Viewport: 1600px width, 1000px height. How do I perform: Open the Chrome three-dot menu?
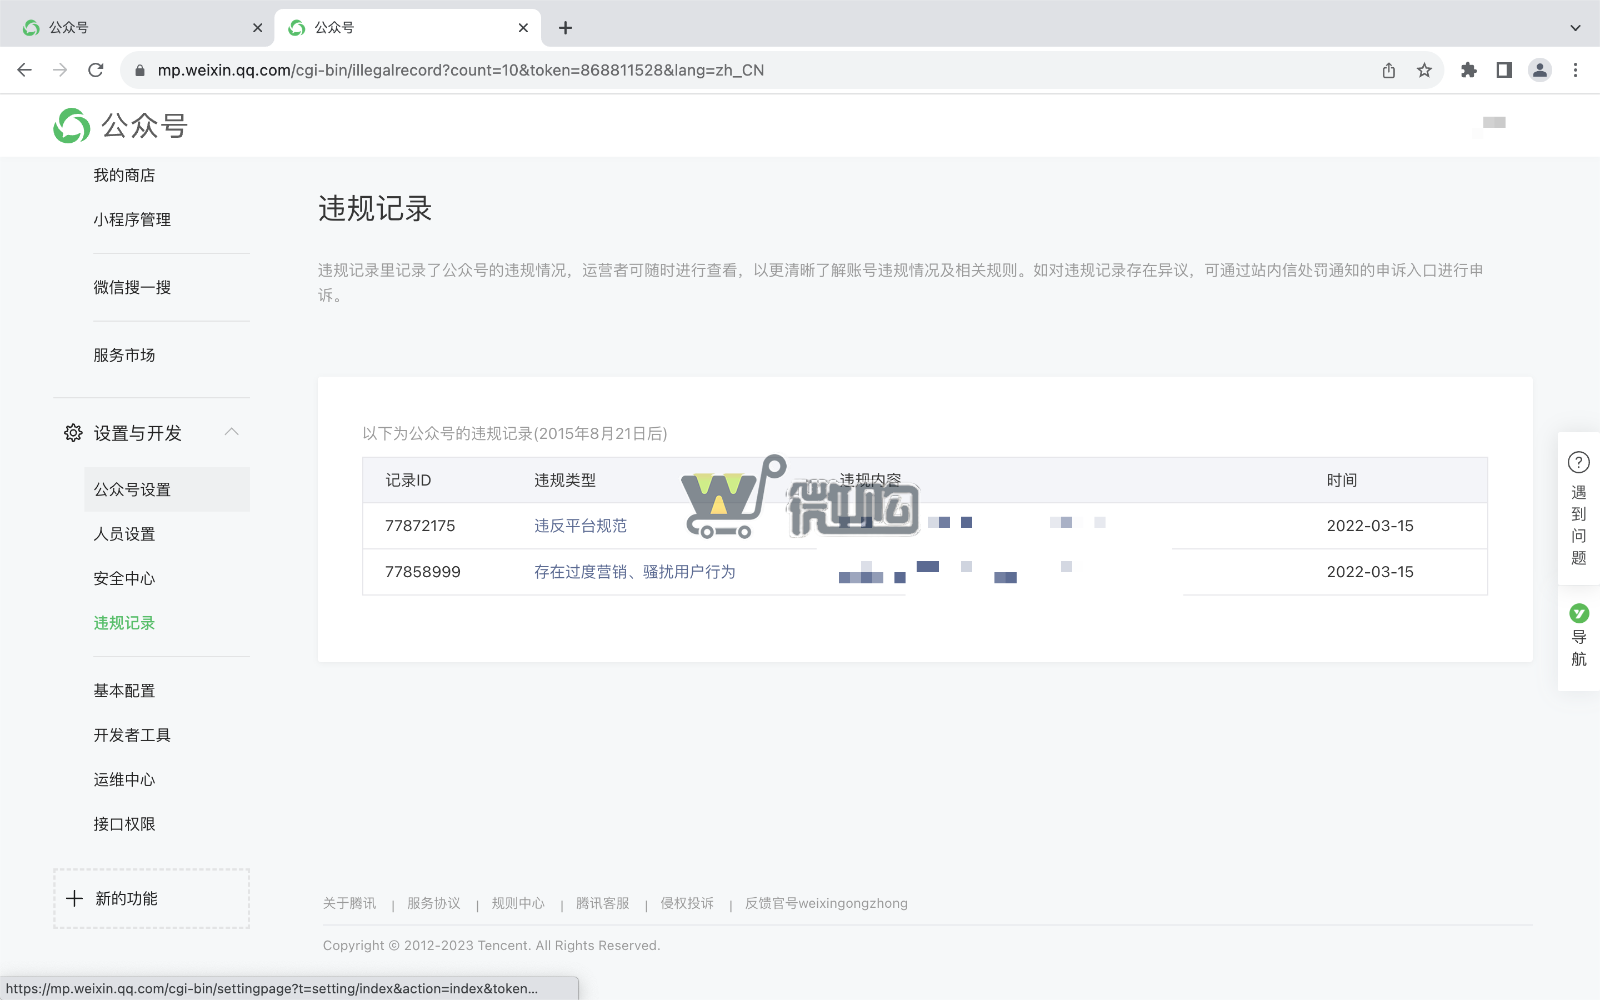1577,69
